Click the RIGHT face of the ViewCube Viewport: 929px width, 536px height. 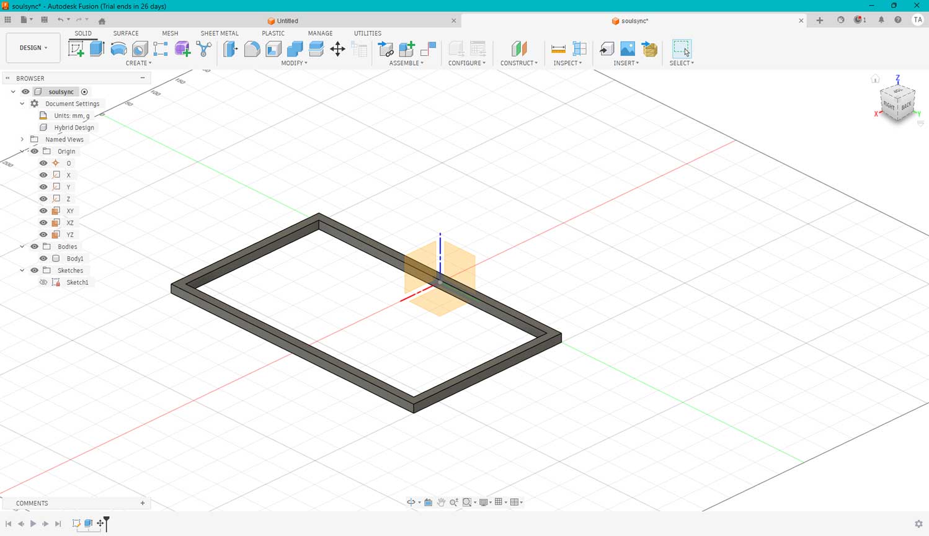coord(889,106)
